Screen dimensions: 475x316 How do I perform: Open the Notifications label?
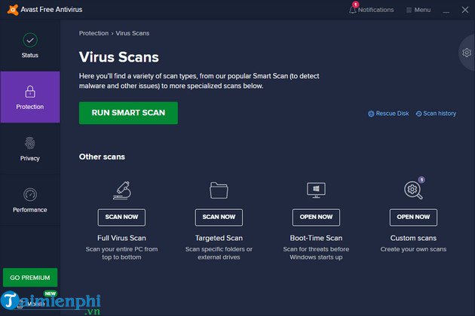pos(375,10)
